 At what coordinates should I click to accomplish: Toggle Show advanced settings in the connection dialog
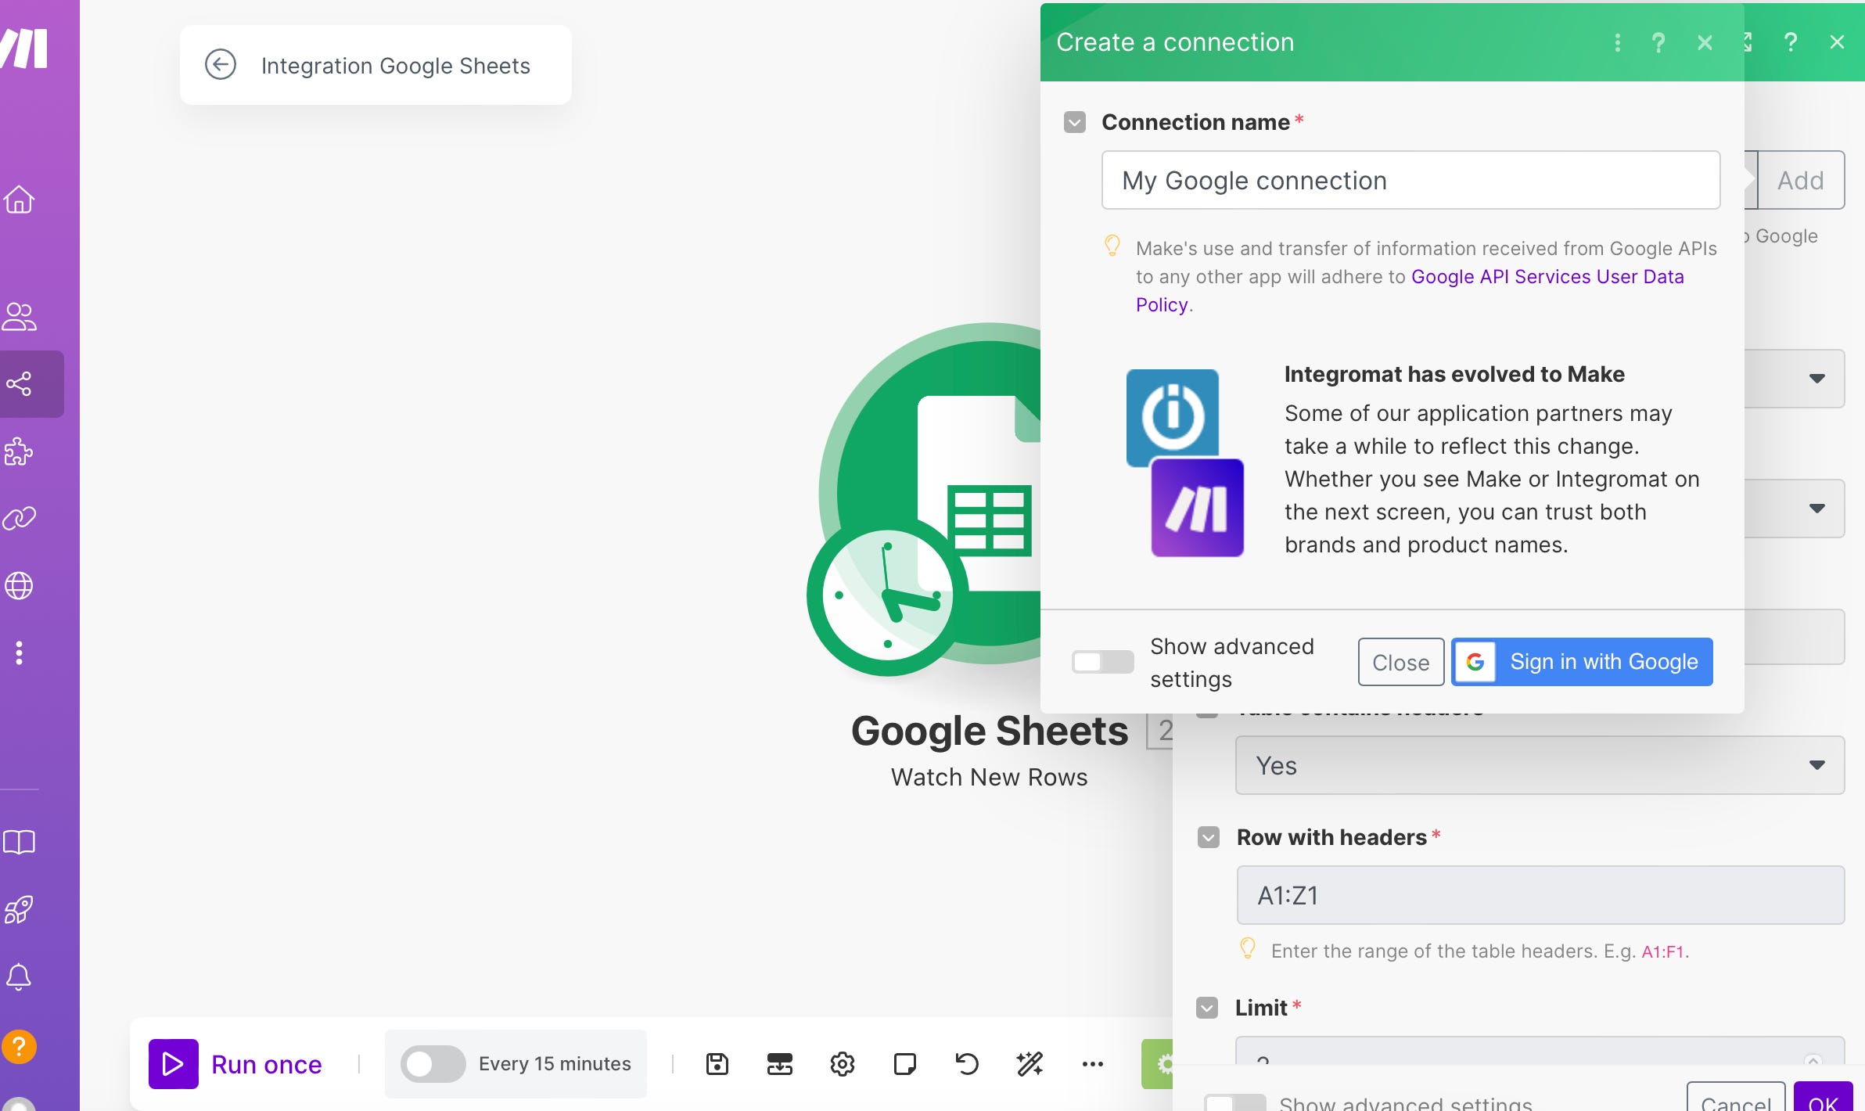point(1101,662)
